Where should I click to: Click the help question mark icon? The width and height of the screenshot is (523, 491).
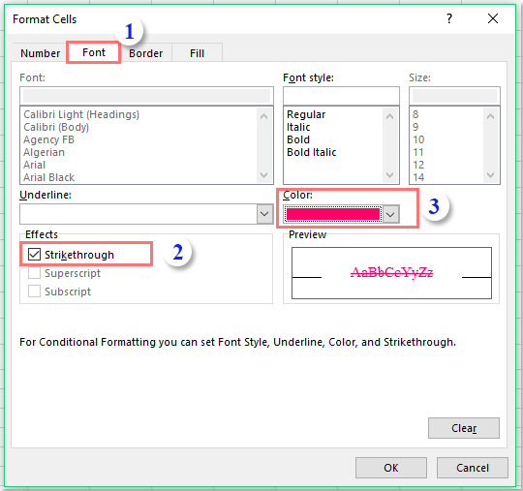click(x=449, y=18)
